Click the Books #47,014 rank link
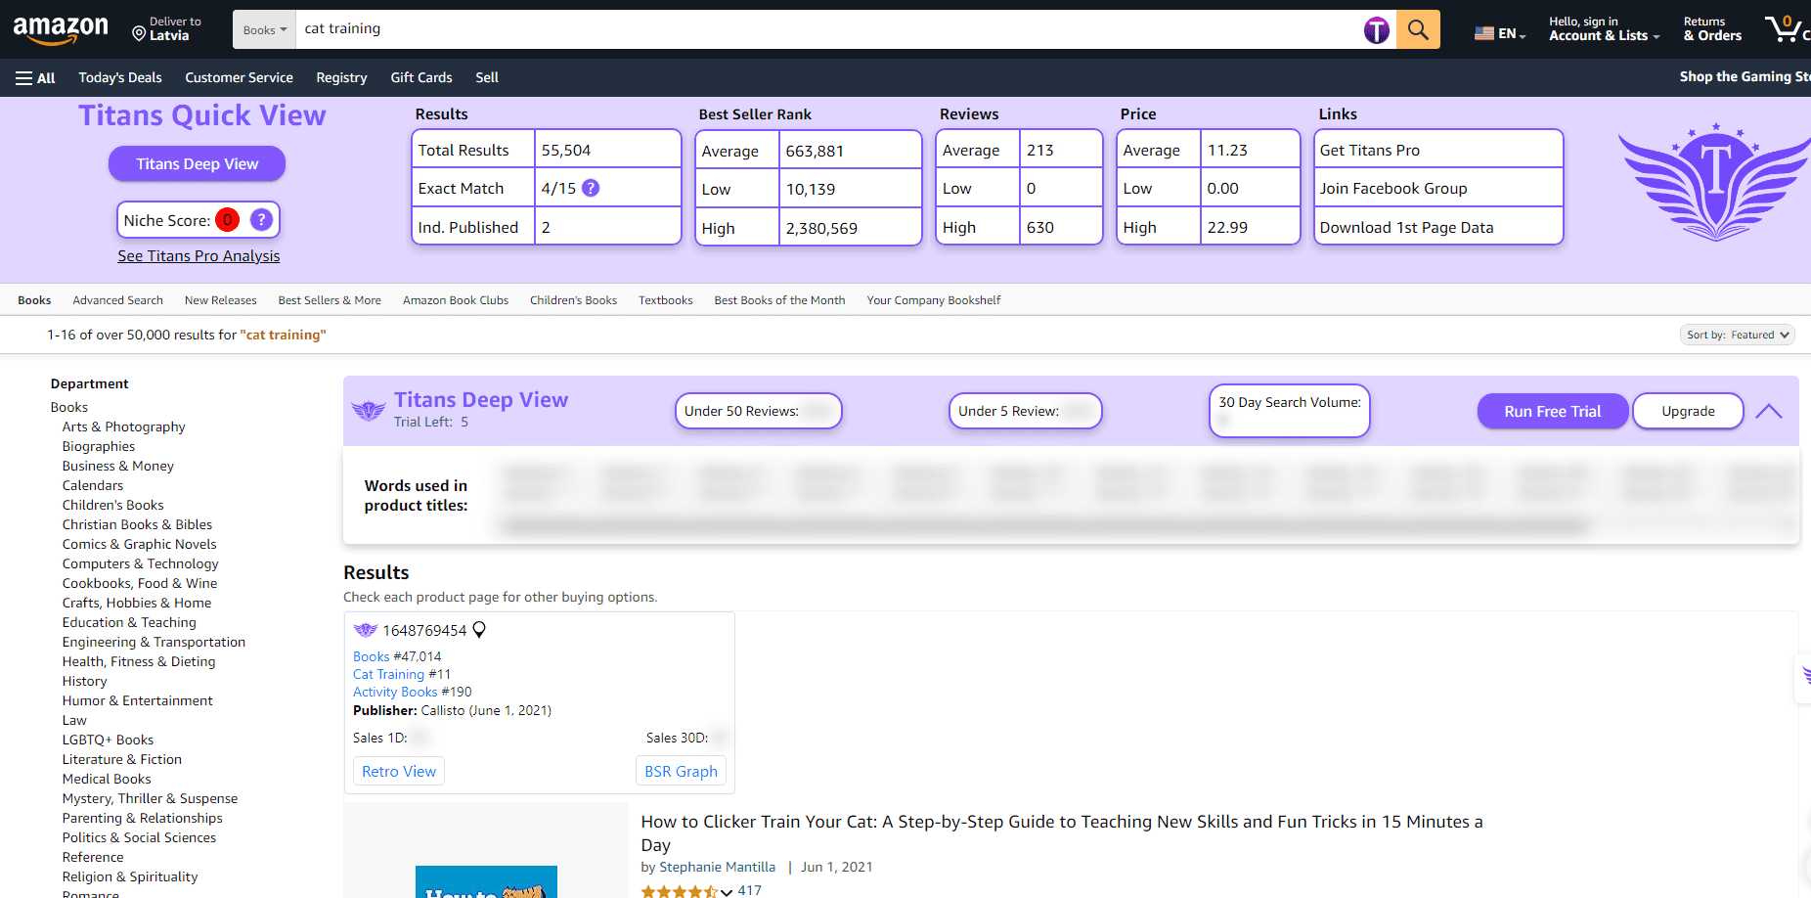The height and width of the screenshot is (898, 1811). click(x=372, y=656)
